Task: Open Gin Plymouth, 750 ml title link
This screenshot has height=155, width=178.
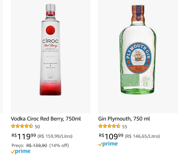Action: pos(124,119)
